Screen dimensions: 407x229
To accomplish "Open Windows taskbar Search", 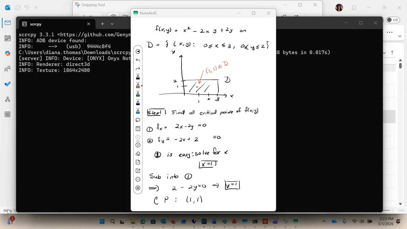I will (112, 221).
